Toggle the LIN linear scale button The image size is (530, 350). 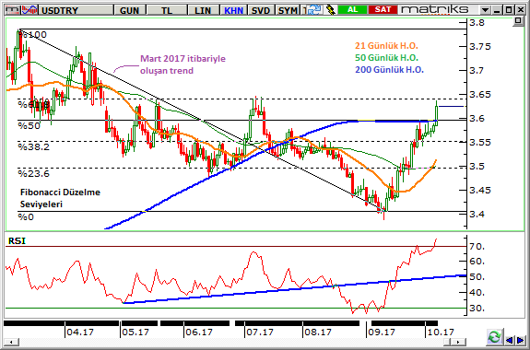coord(203,10)
